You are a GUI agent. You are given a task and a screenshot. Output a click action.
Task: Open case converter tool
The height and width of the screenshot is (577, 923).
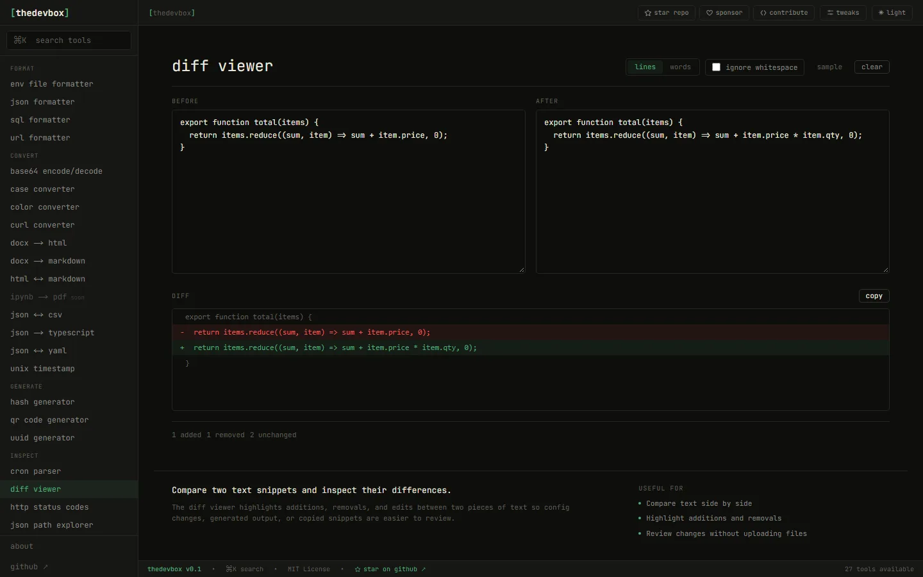[69, 189]
